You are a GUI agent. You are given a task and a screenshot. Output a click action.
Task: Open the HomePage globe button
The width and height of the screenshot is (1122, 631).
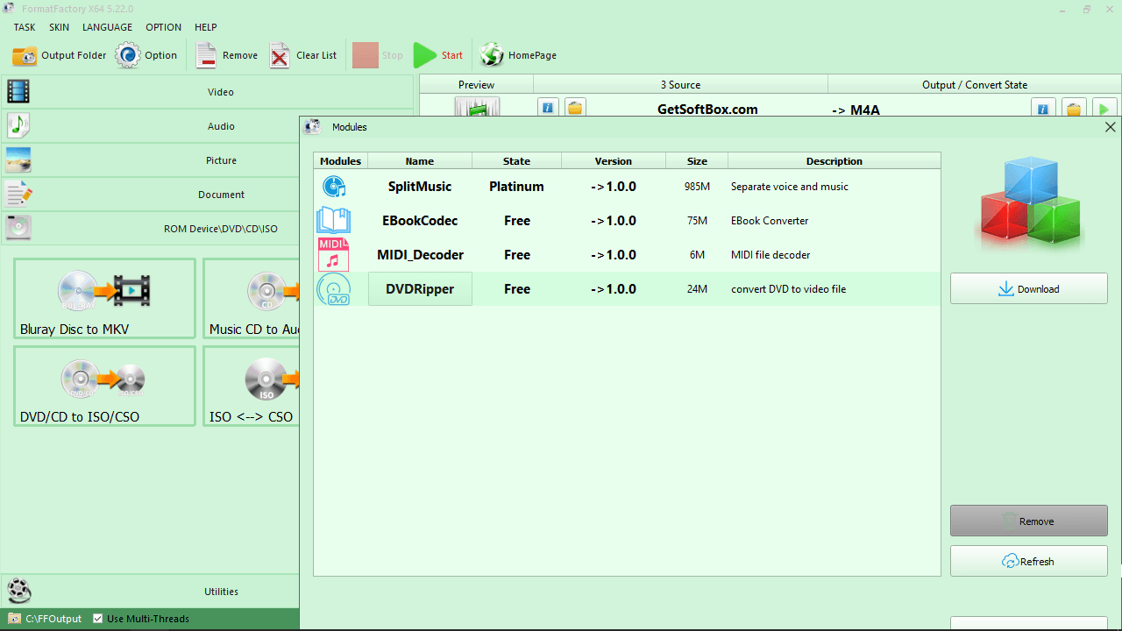point(518,55)
